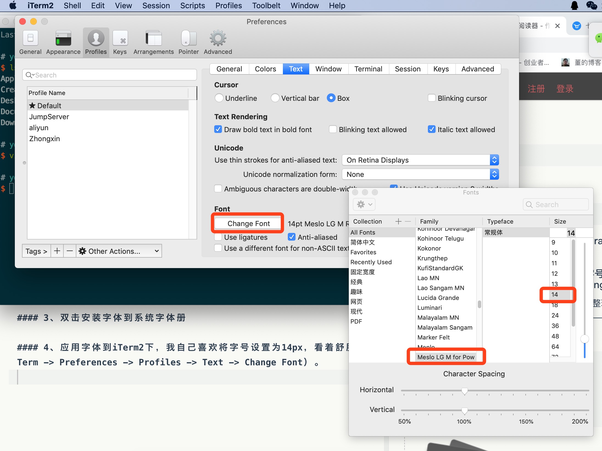Select Lucida Grande font family
The image size is (602, 451).
point(446,298)
